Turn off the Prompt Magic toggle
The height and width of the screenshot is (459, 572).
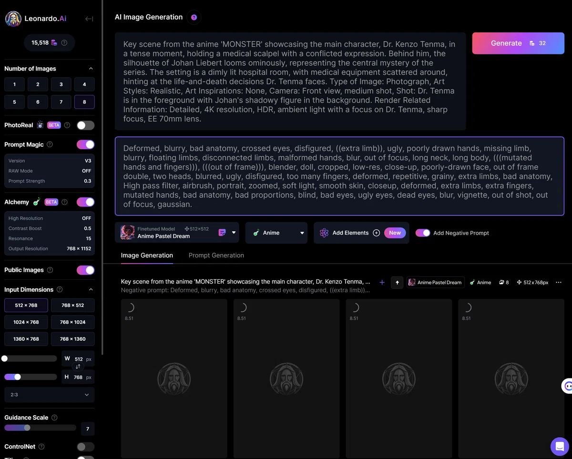coord(86,144)
